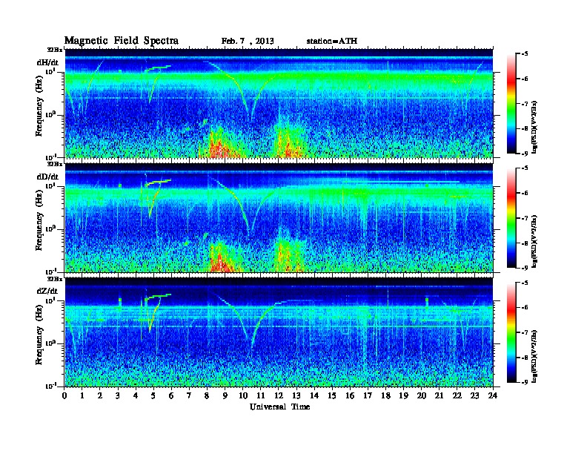Click the "-5" tick on dZ/dt color scale
587x454 pixels.
(x=525, y=283)
